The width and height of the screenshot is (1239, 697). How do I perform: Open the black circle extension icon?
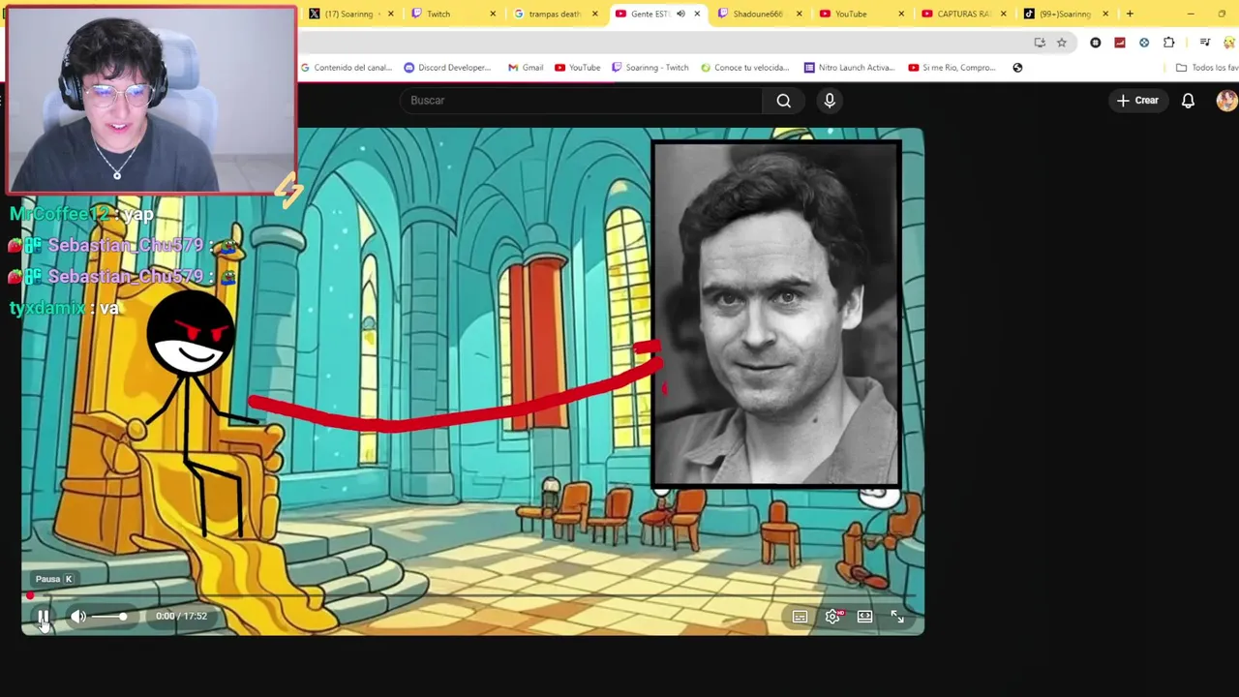(x=1096, y=43)
